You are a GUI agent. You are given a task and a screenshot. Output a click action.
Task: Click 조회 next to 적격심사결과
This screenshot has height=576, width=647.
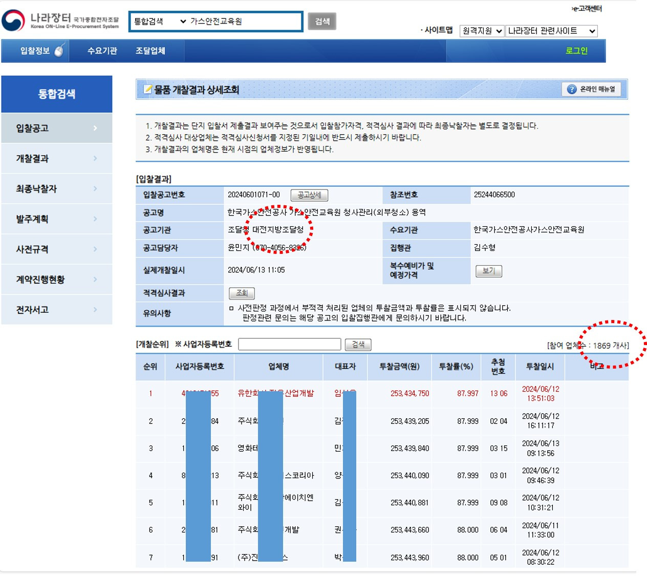(x=241, y=293)
